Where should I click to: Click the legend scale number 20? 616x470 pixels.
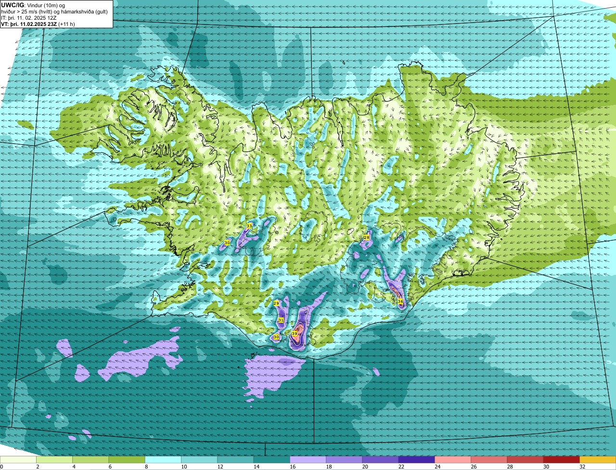[x=364, y=467]
